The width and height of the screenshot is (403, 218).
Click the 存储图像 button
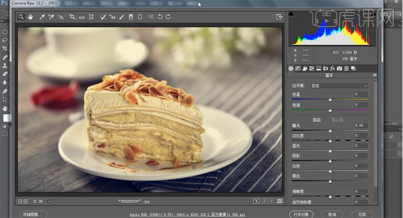point(34,214)
